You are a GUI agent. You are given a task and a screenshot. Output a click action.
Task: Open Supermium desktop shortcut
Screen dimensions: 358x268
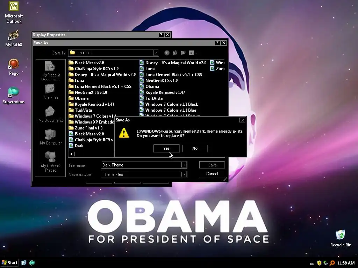click(x=14, y=96)
